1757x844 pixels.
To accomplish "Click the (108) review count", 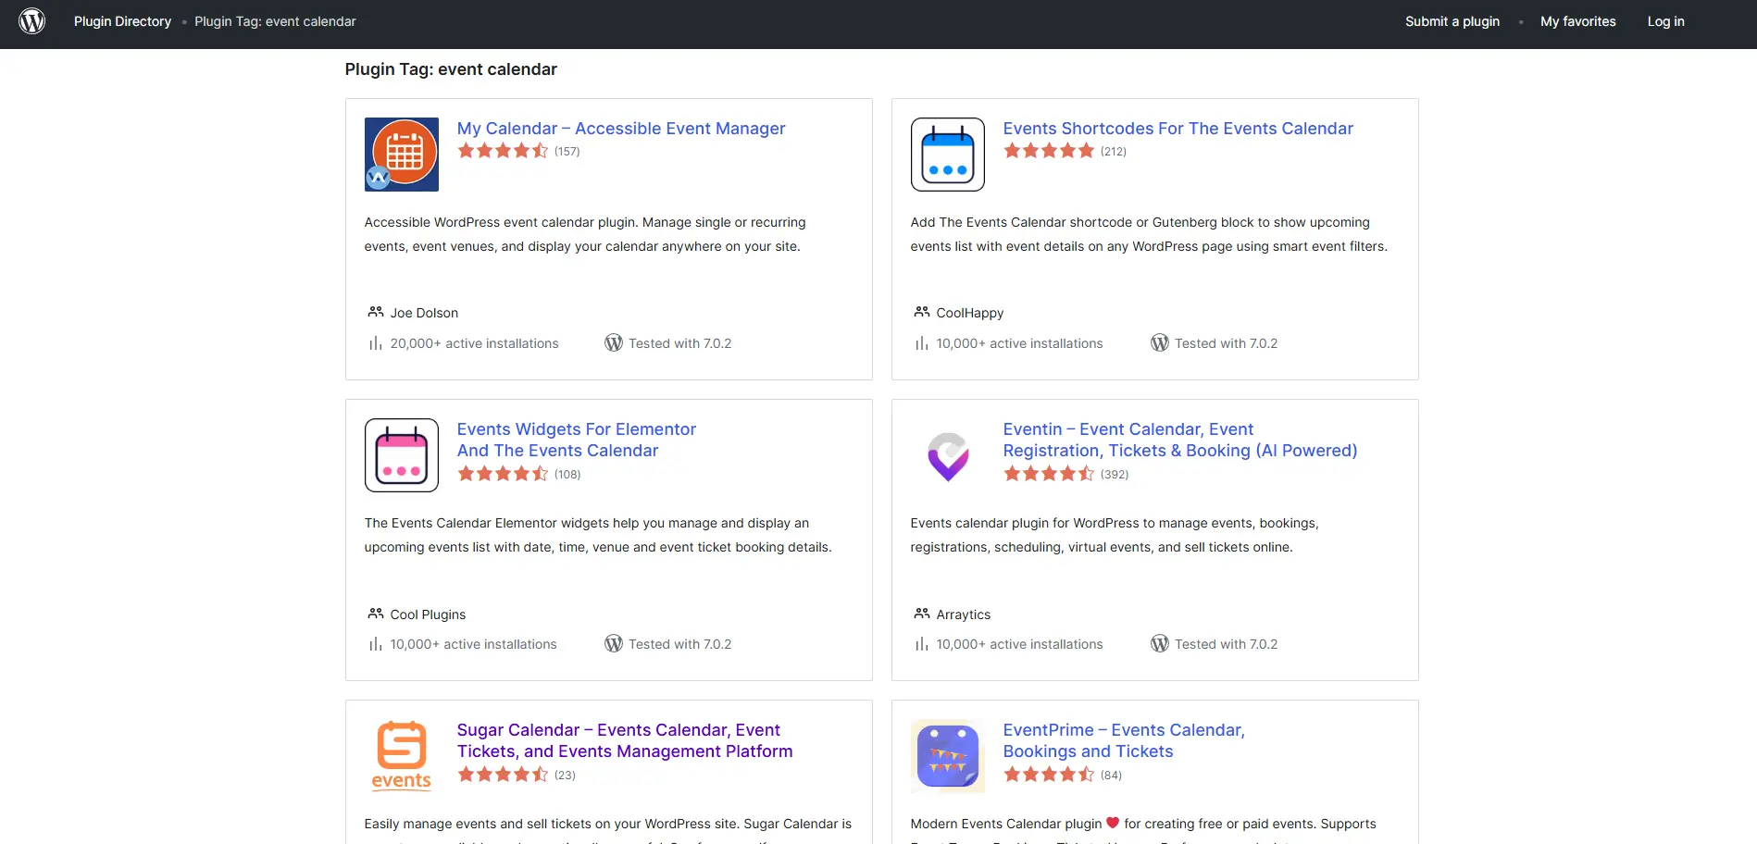I will pyautogui.click(x=567, y=475).
